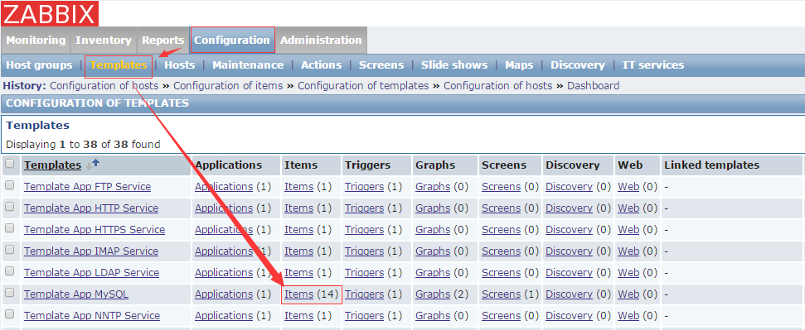The height and width of the screenshot is (330, 805).
Task: Open Items of Template App HTTP Service
Action: tap(298, 208)
